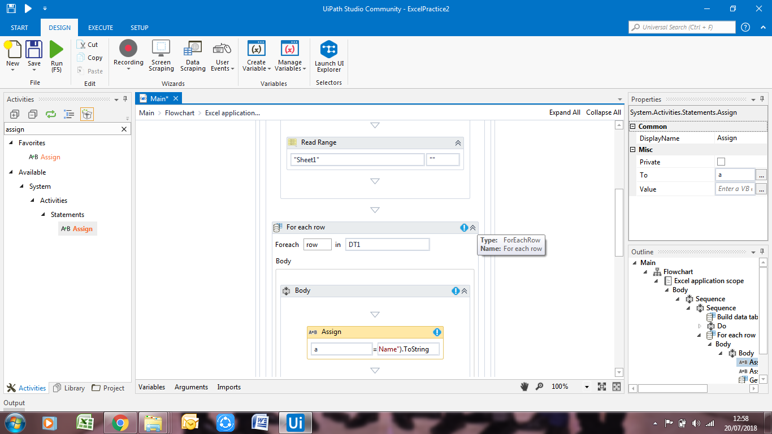This screenshot has height=434, width=772.
Task: Collapse the For each row activity
Action: [x=473, y=228]
